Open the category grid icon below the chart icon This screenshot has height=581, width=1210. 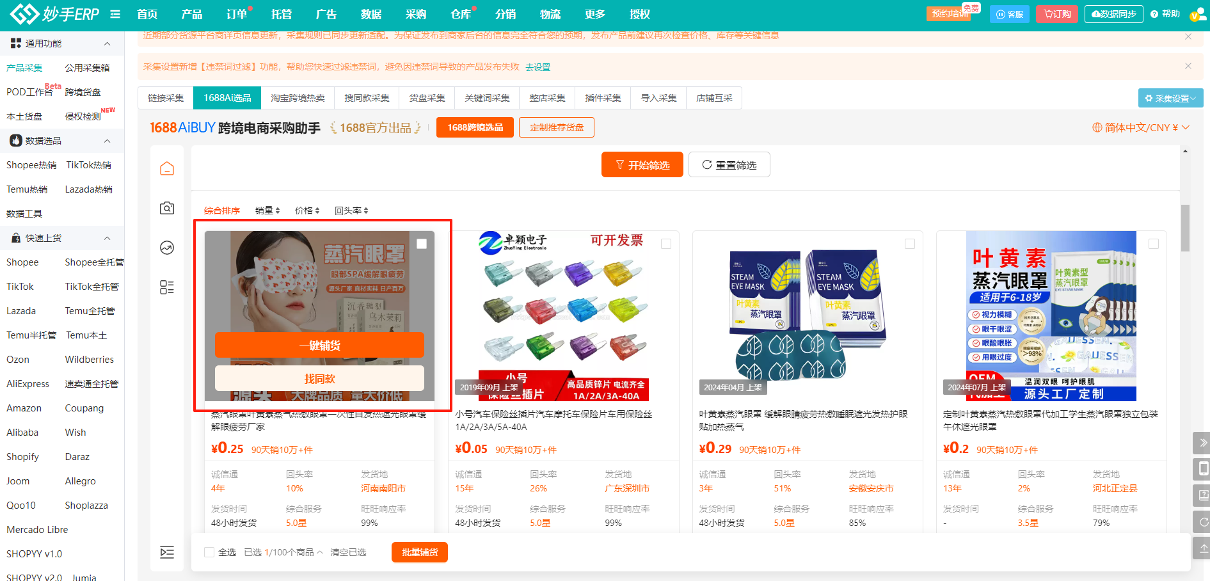(167, 288)
